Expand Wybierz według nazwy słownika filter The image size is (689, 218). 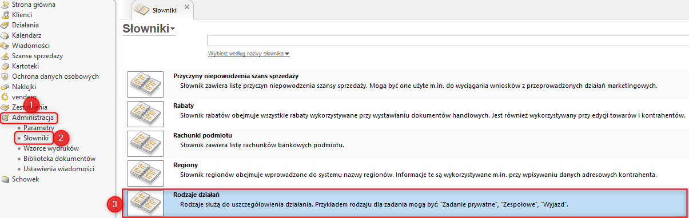(249, 54)
